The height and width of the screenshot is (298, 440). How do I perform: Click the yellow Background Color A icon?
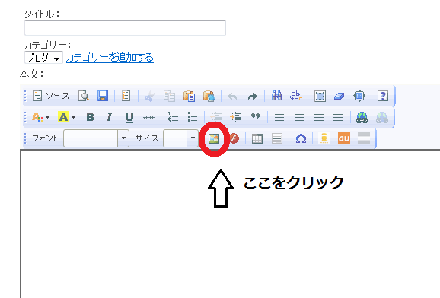63,117
